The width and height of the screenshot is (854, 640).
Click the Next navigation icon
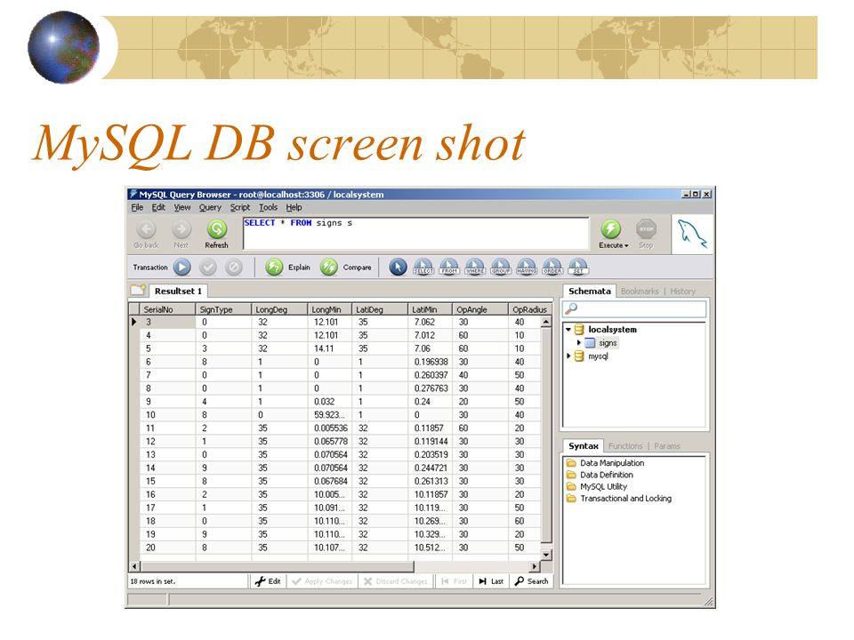(x=181, y=229)
